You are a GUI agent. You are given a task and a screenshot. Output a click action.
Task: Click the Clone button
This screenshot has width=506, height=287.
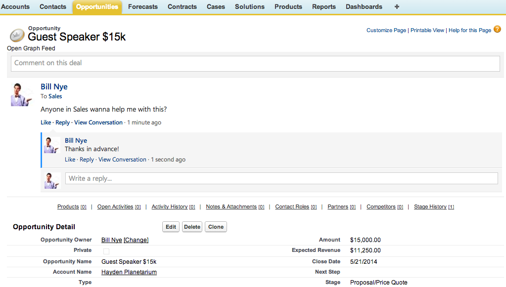(216, 227)
